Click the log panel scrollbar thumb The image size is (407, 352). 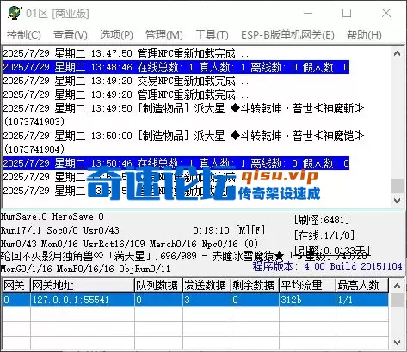click(x=398, y=185)
